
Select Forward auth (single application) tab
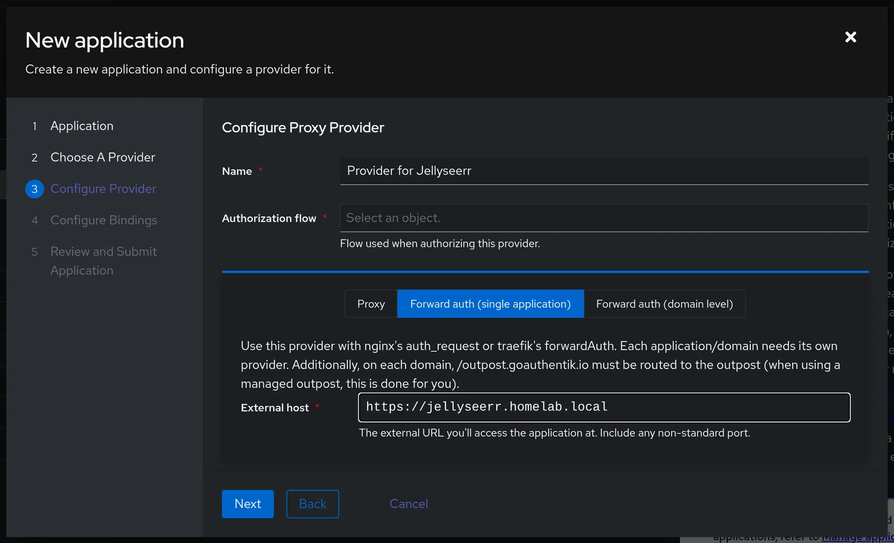click(x=491, y=304)
